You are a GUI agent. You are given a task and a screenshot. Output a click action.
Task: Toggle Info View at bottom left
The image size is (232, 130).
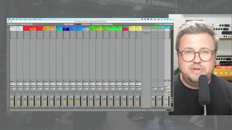[x=8, y=110]
